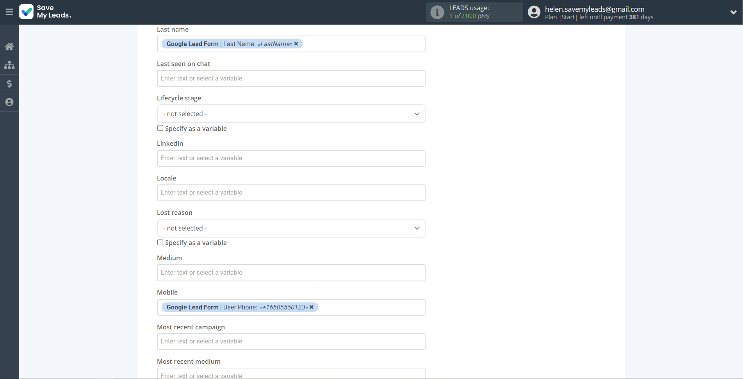Image resolution: width=743 pixels, height=379 pixels.
Task: Open the billing dollar sidebar icon
Action: point(9,84)
